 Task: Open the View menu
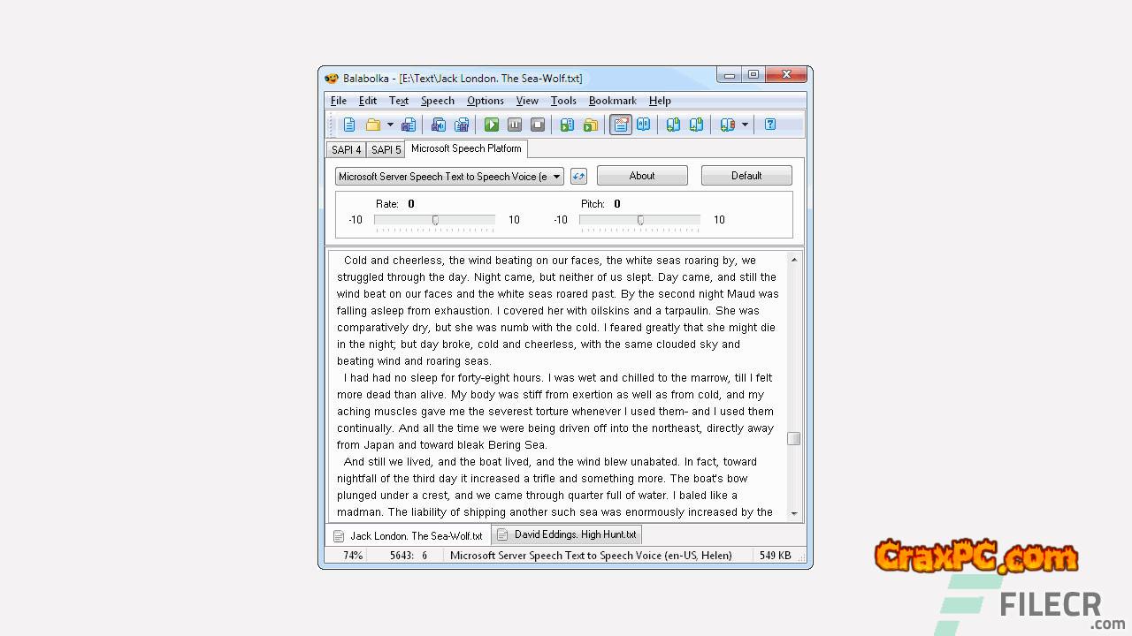pyautogui.click(x=527, y=101)
